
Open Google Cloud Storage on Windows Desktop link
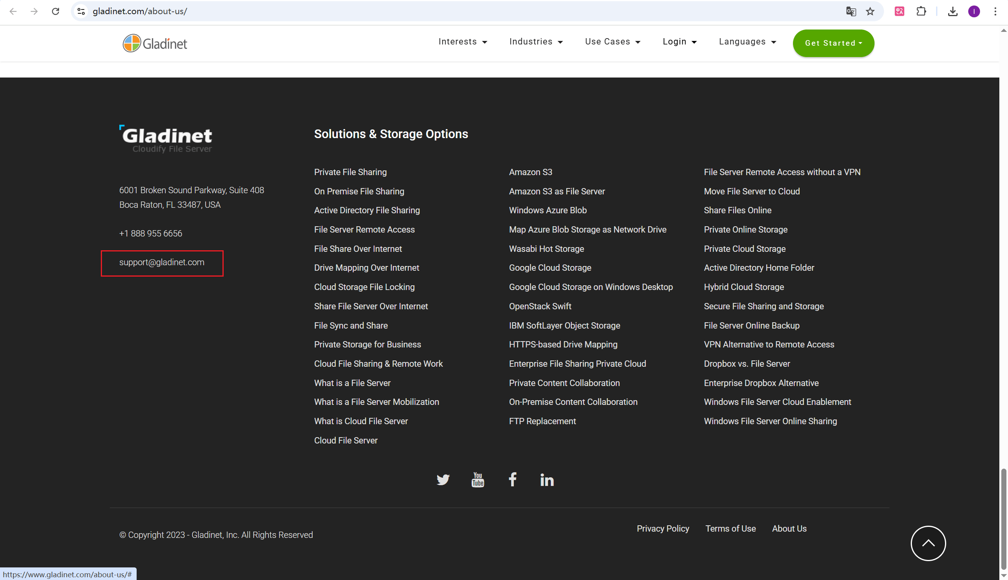(x=591, y=287)
